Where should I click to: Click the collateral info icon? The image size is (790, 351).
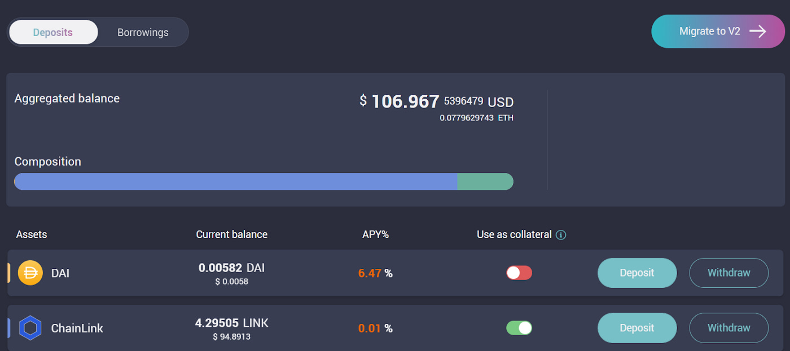tap(560, 235)
